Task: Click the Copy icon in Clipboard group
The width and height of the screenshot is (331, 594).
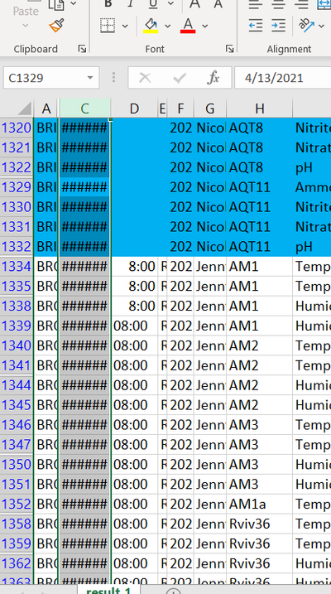Action: coord(57,4)
